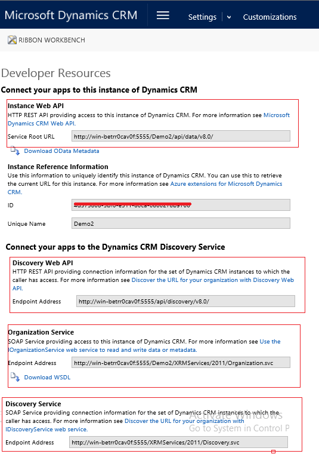The width and height of the screenshot is (319, 457).
Task: Click the Instance Reference Information heading
Action: 58,167
